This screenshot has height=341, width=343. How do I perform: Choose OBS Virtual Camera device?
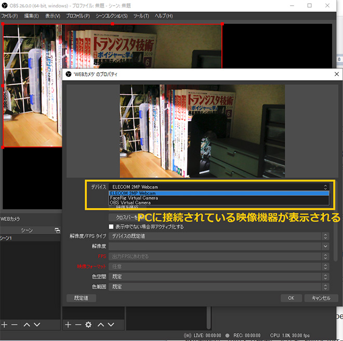(x=219, y=203)
